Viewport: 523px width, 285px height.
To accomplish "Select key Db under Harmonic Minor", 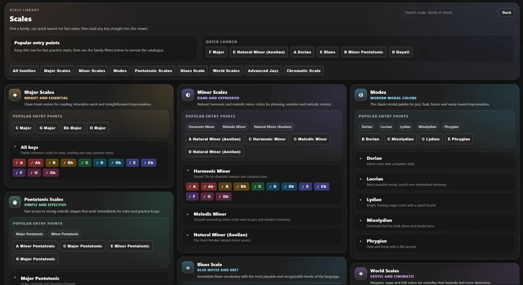I will (289, 186).
